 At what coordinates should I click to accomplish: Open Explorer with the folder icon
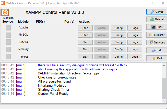pos(157,35)
